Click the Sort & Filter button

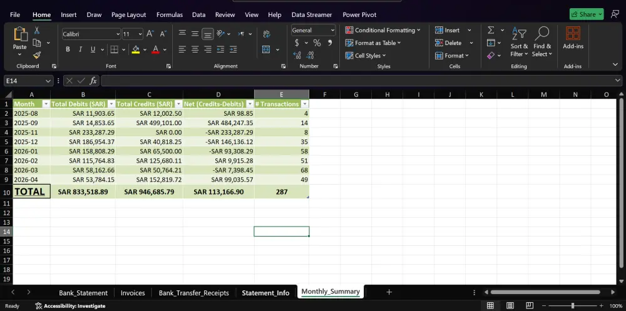click(x=519, y=42)
